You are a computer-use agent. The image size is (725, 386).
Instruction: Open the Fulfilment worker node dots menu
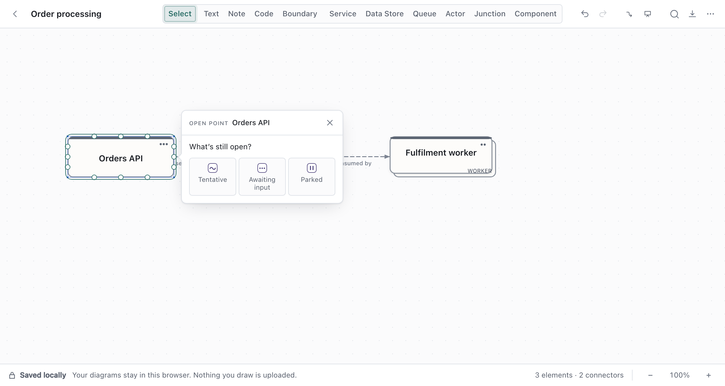click(x=483, y=145)
